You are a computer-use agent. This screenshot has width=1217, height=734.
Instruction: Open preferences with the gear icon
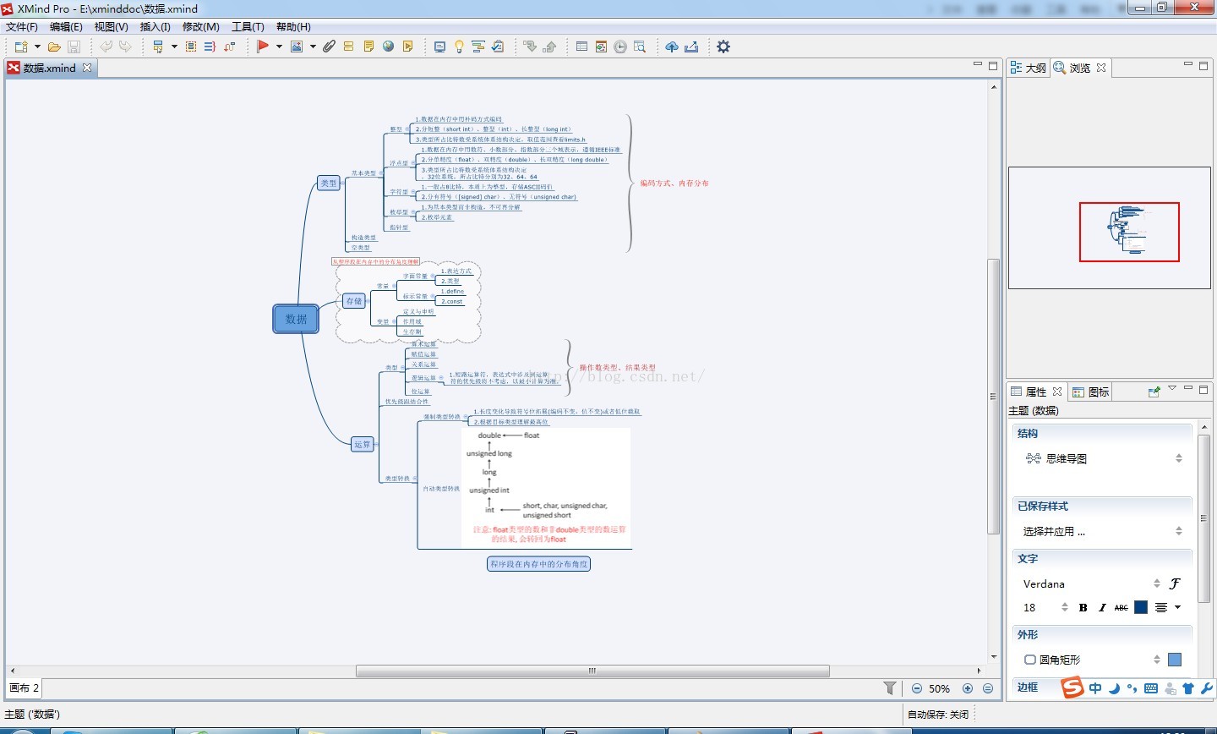pos(723,47)
